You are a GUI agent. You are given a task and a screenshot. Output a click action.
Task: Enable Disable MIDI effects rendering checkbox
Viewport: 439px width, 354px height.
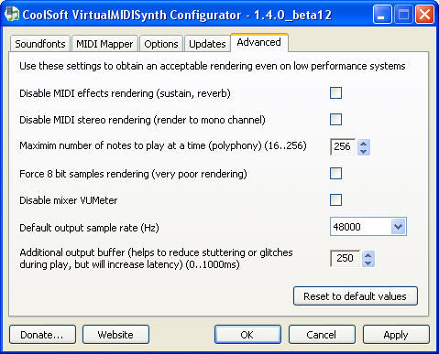(335, 93)
